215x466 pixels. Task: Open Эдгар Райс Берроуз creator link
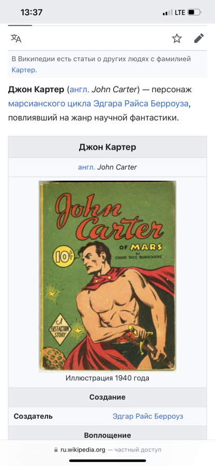(148, 416)
